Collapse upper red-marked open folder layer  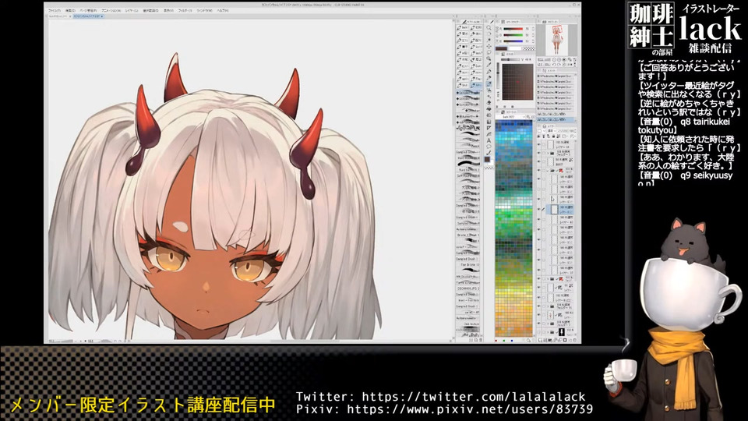click(547, 171)
